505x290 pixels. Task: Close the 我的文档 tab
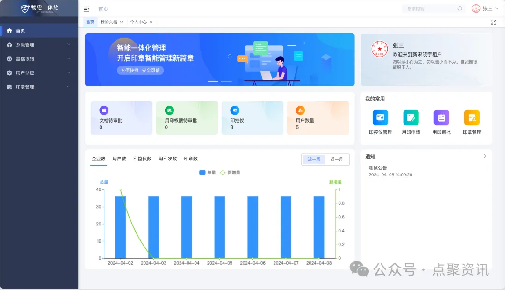pyautogui.click(x=122, y=22)
